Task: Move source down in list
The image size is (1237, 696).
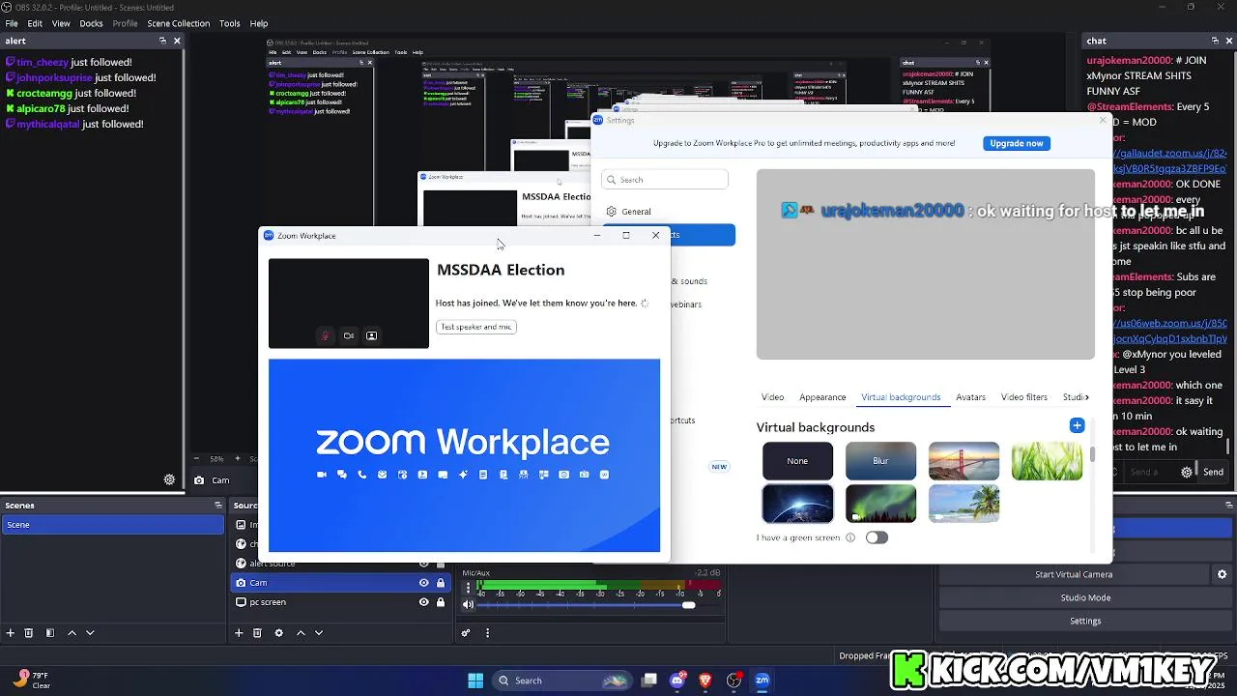Action: coord(319,633)
